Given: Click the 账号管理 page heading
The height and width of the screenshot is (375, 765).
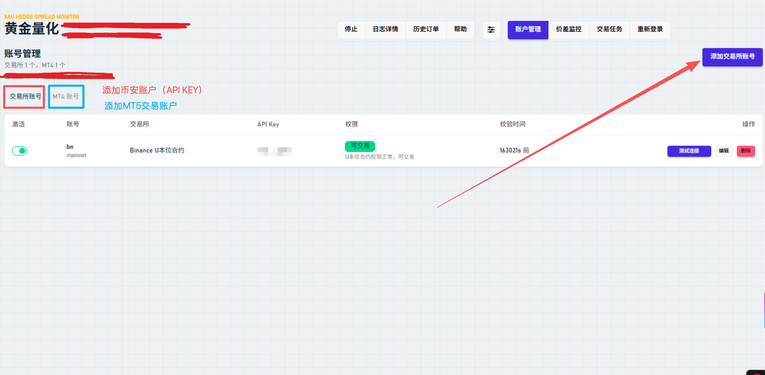Looking at the screenshot, I should coord(23,54).
